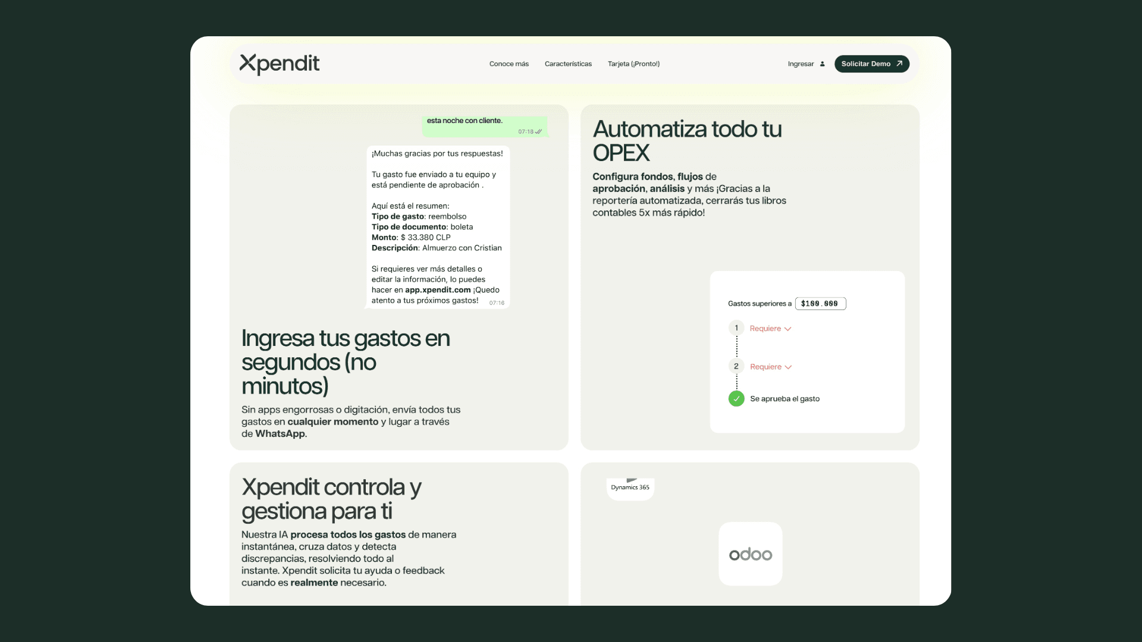Click the 'Se aprueba el gasto' label
Screen dimensions: 1142x642
click(785, 399)
